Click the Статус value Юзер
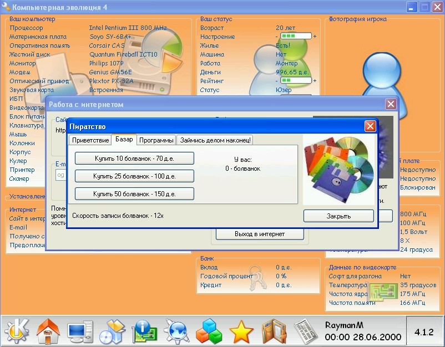 coord(284,90)
